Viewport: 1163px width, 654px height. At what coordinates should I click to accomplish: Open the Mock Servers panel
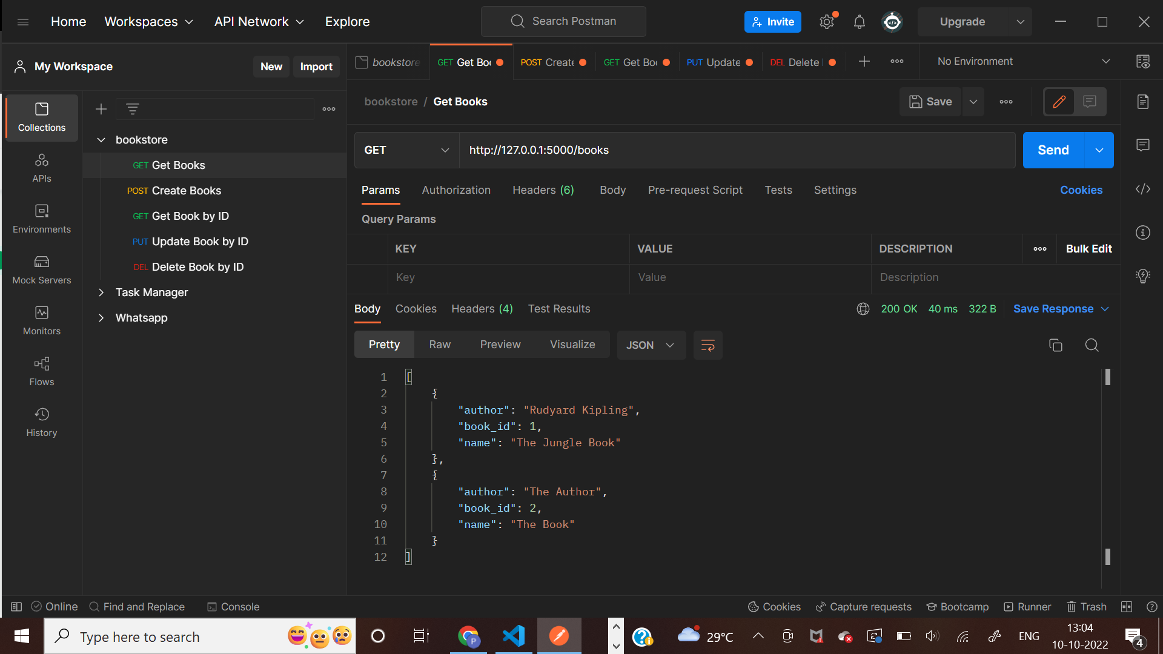pyautogui.click(x=41, y=269)
